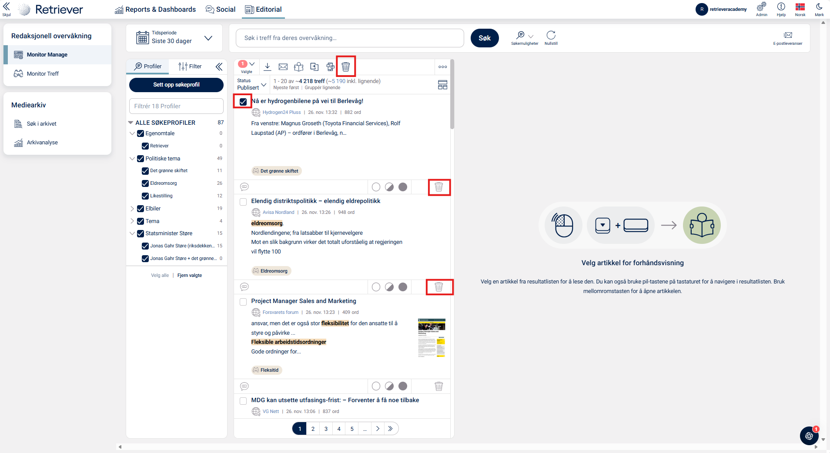Open the Tidsperiode Siste 30 dager dropdown
The width and height of the screenshot is (830, 453).
click(x=174, y=38)
